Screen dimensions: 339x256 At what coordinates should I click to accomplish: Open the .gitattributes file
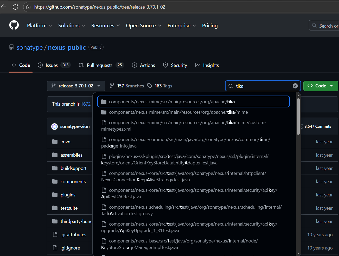[x=73, y=235]
